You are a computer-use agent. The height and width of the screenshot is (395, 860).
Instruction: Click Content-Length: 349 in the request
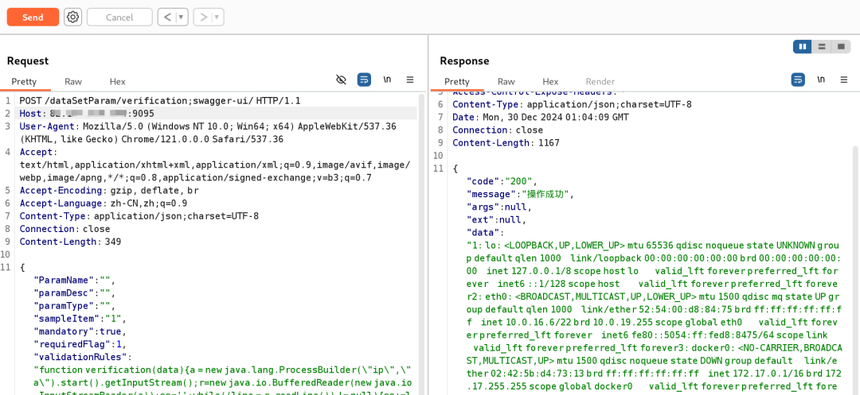click(70, 242)
